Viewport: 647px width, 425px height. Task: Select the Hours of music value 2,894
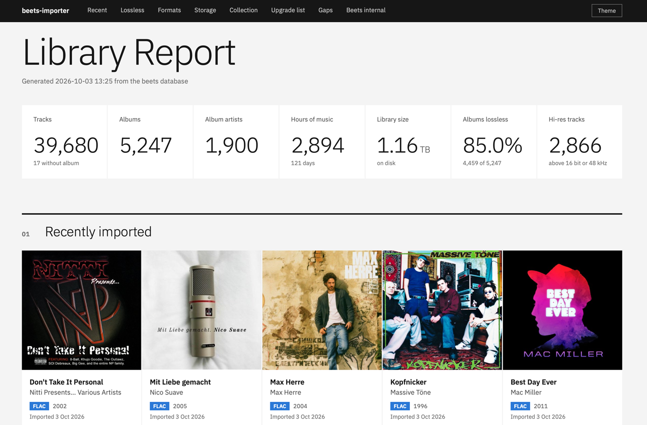click(x=317, y=146)
